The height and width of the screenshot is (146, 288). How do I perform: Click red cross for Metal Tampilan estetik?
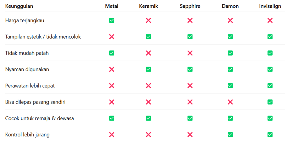point(112,37)
